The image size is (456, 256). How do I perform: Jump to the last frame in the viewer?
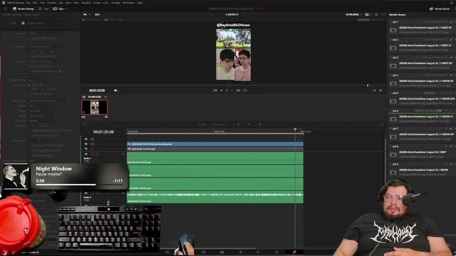[x=238, y=90]
